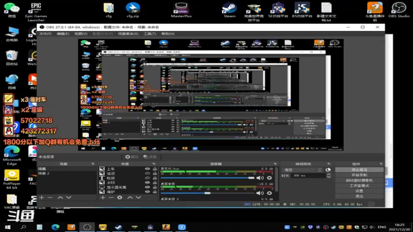Open Steam desktop shortcut
This screenshot has height=232, width=413.
click(229, 10)
